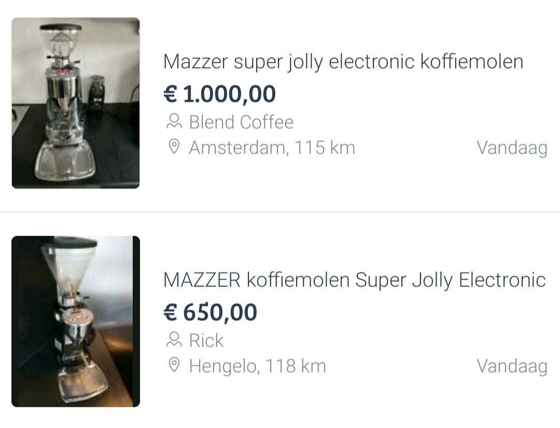Click 'Vandaag' on Rick's listing
The width and height of the screenshot is (560, 428).
coord(512,366)
